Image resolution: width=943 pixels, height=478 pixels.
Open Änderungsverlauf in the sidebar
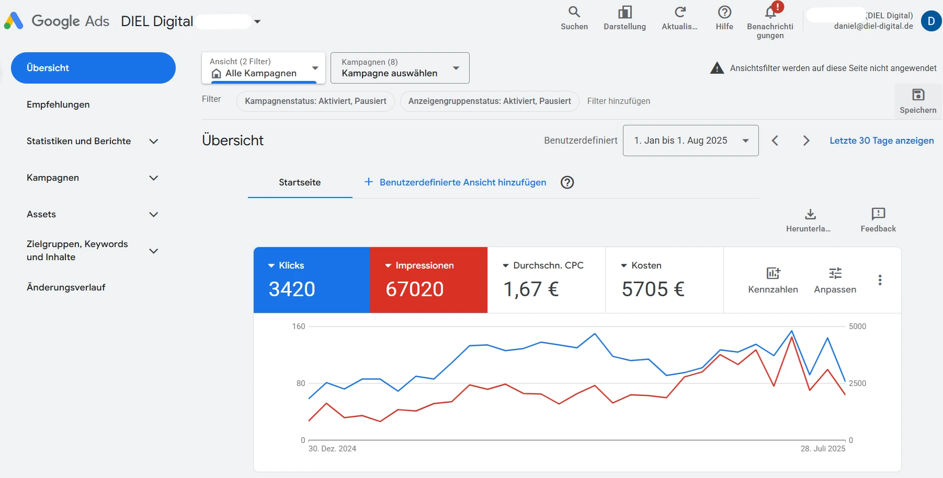(x=66, y=287)
